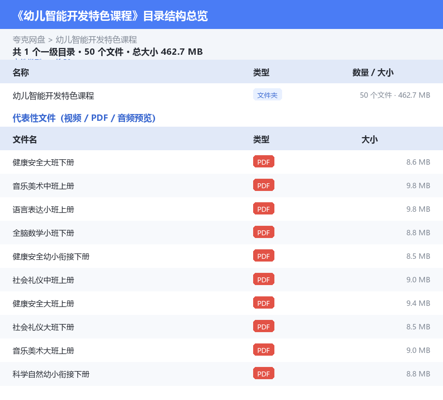443x400 pixels.
Task: Click the 文件夹 type badge
Action: point(267,95)
